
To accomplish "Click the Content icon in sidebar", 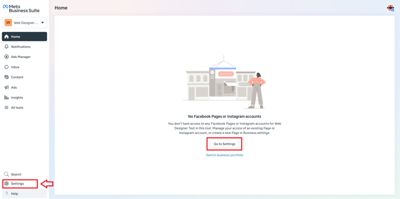I will (x=7, y=77).
